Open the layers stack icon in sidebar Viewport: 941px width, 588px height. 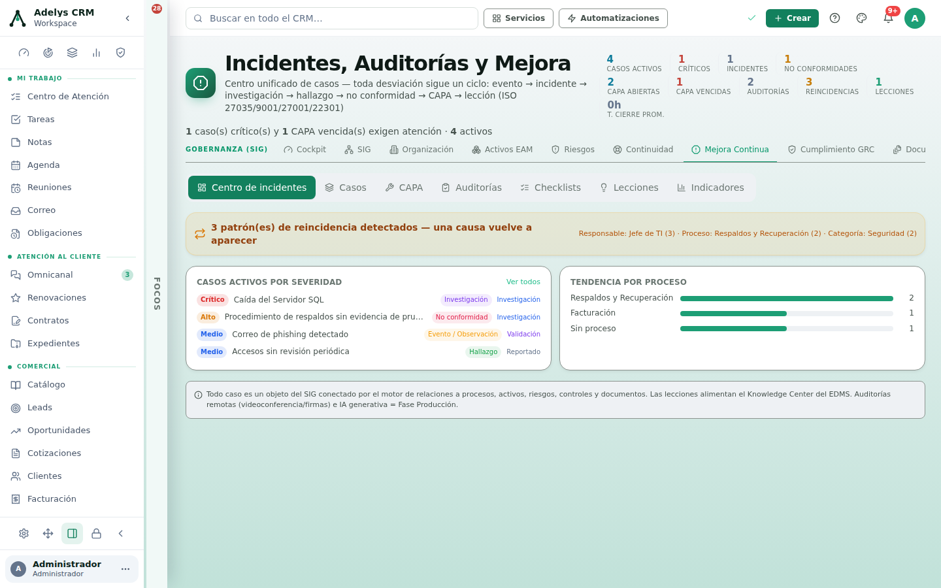[73, 53]
